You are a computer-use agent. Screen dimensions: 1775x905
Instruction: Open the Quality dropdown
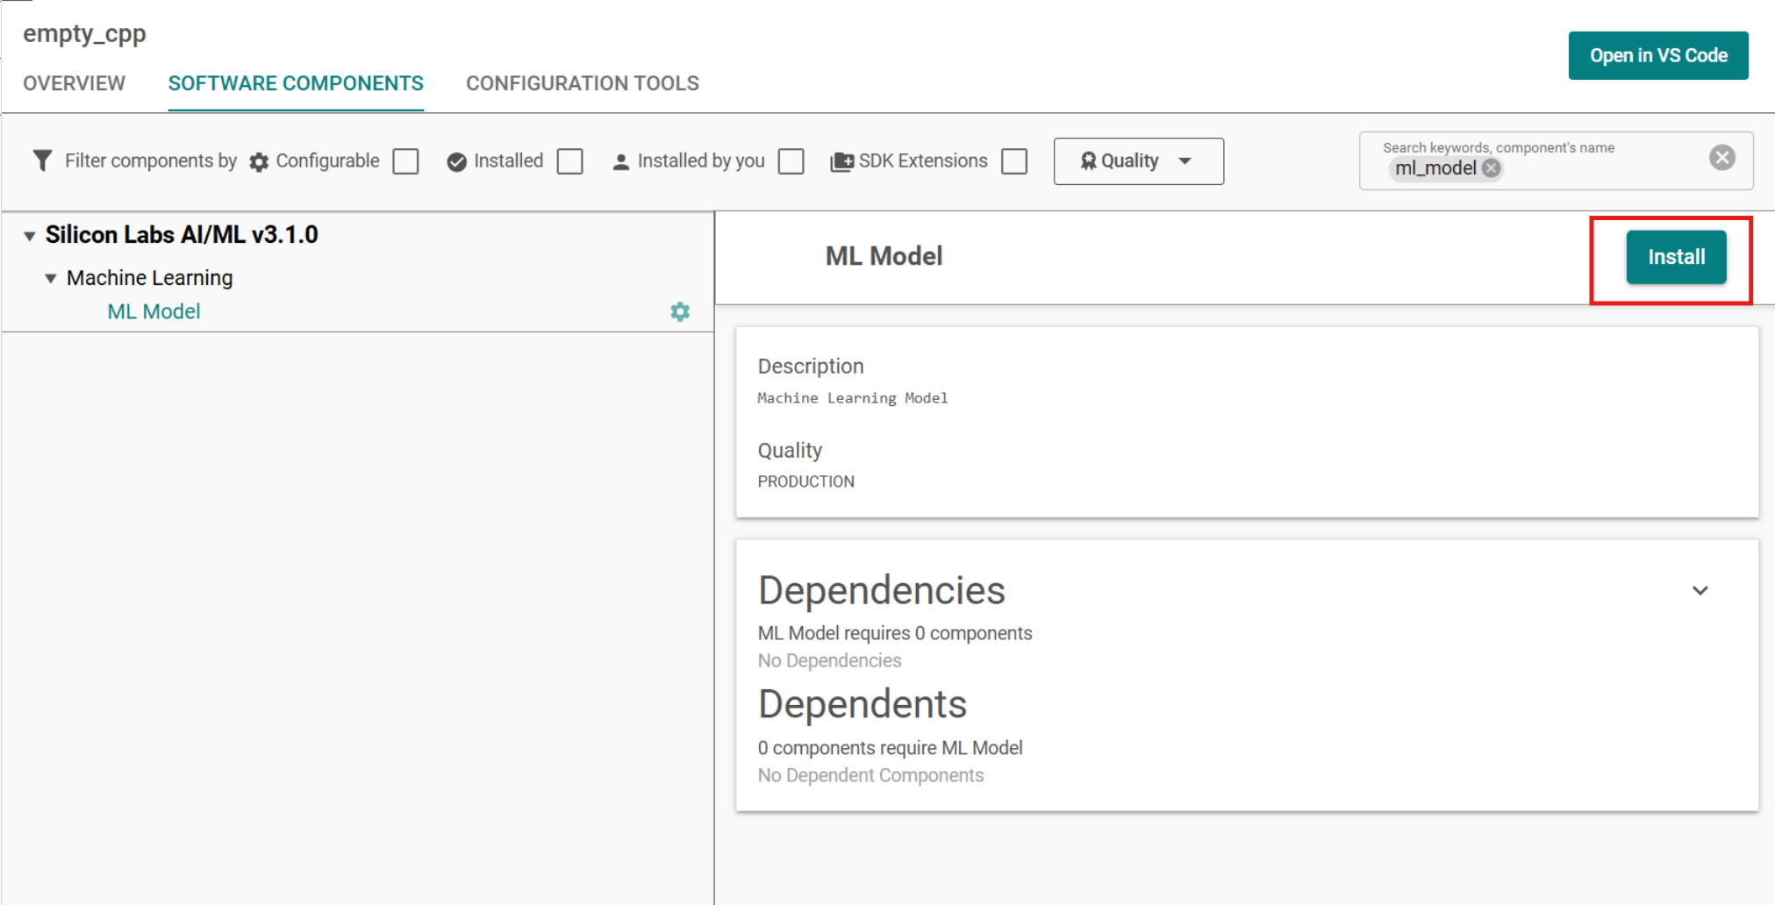pyautogui.click(x=1138, y=161)
